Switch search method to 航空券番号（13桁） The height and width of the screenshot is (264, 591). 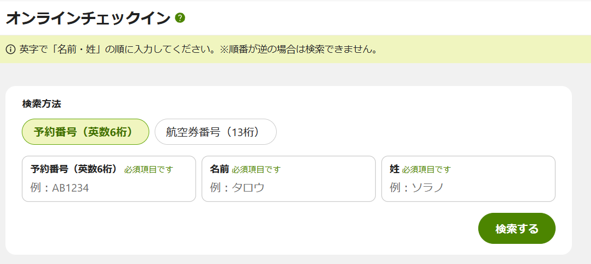(216, 132)
